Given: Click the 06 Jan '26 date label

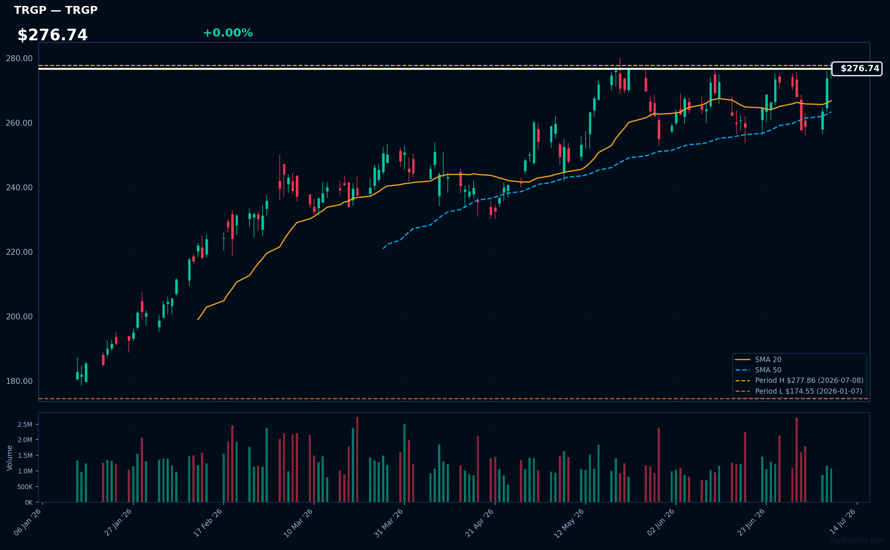Looking at the screenshot, I should [x=28, y=522].
